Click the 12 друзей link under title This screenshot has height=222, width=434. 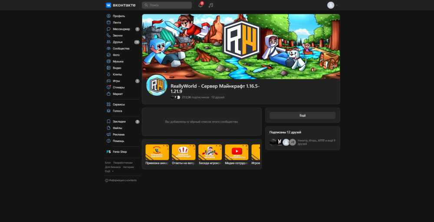coord(218,97)
